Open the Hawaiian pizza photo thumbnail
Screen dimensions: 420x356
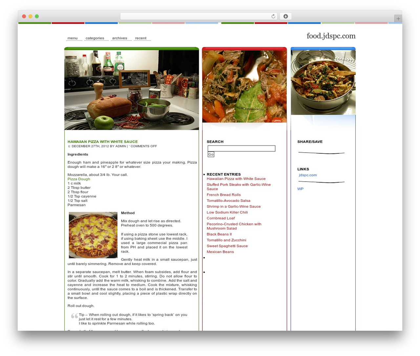pyautogui.click(x=93, y=235)
